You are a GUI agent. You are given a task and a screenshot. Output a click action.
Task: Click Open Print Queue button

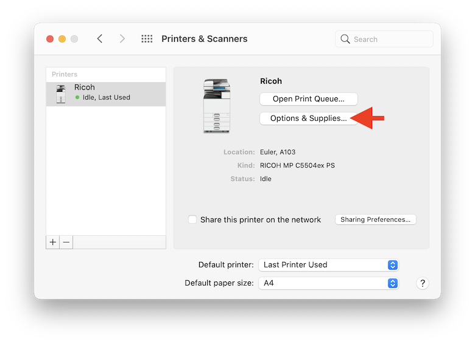[x=308, y=99]
